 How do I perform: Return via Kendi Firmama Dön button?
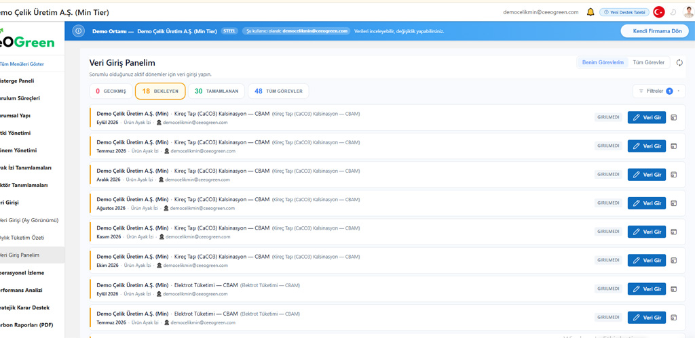pyautogui.click(x=655, y=31)
